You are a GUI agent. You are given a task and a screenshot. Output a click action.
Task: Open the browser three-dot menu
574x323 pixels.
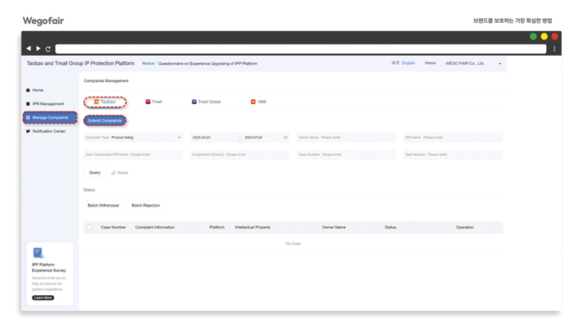(x=554, y=48)
